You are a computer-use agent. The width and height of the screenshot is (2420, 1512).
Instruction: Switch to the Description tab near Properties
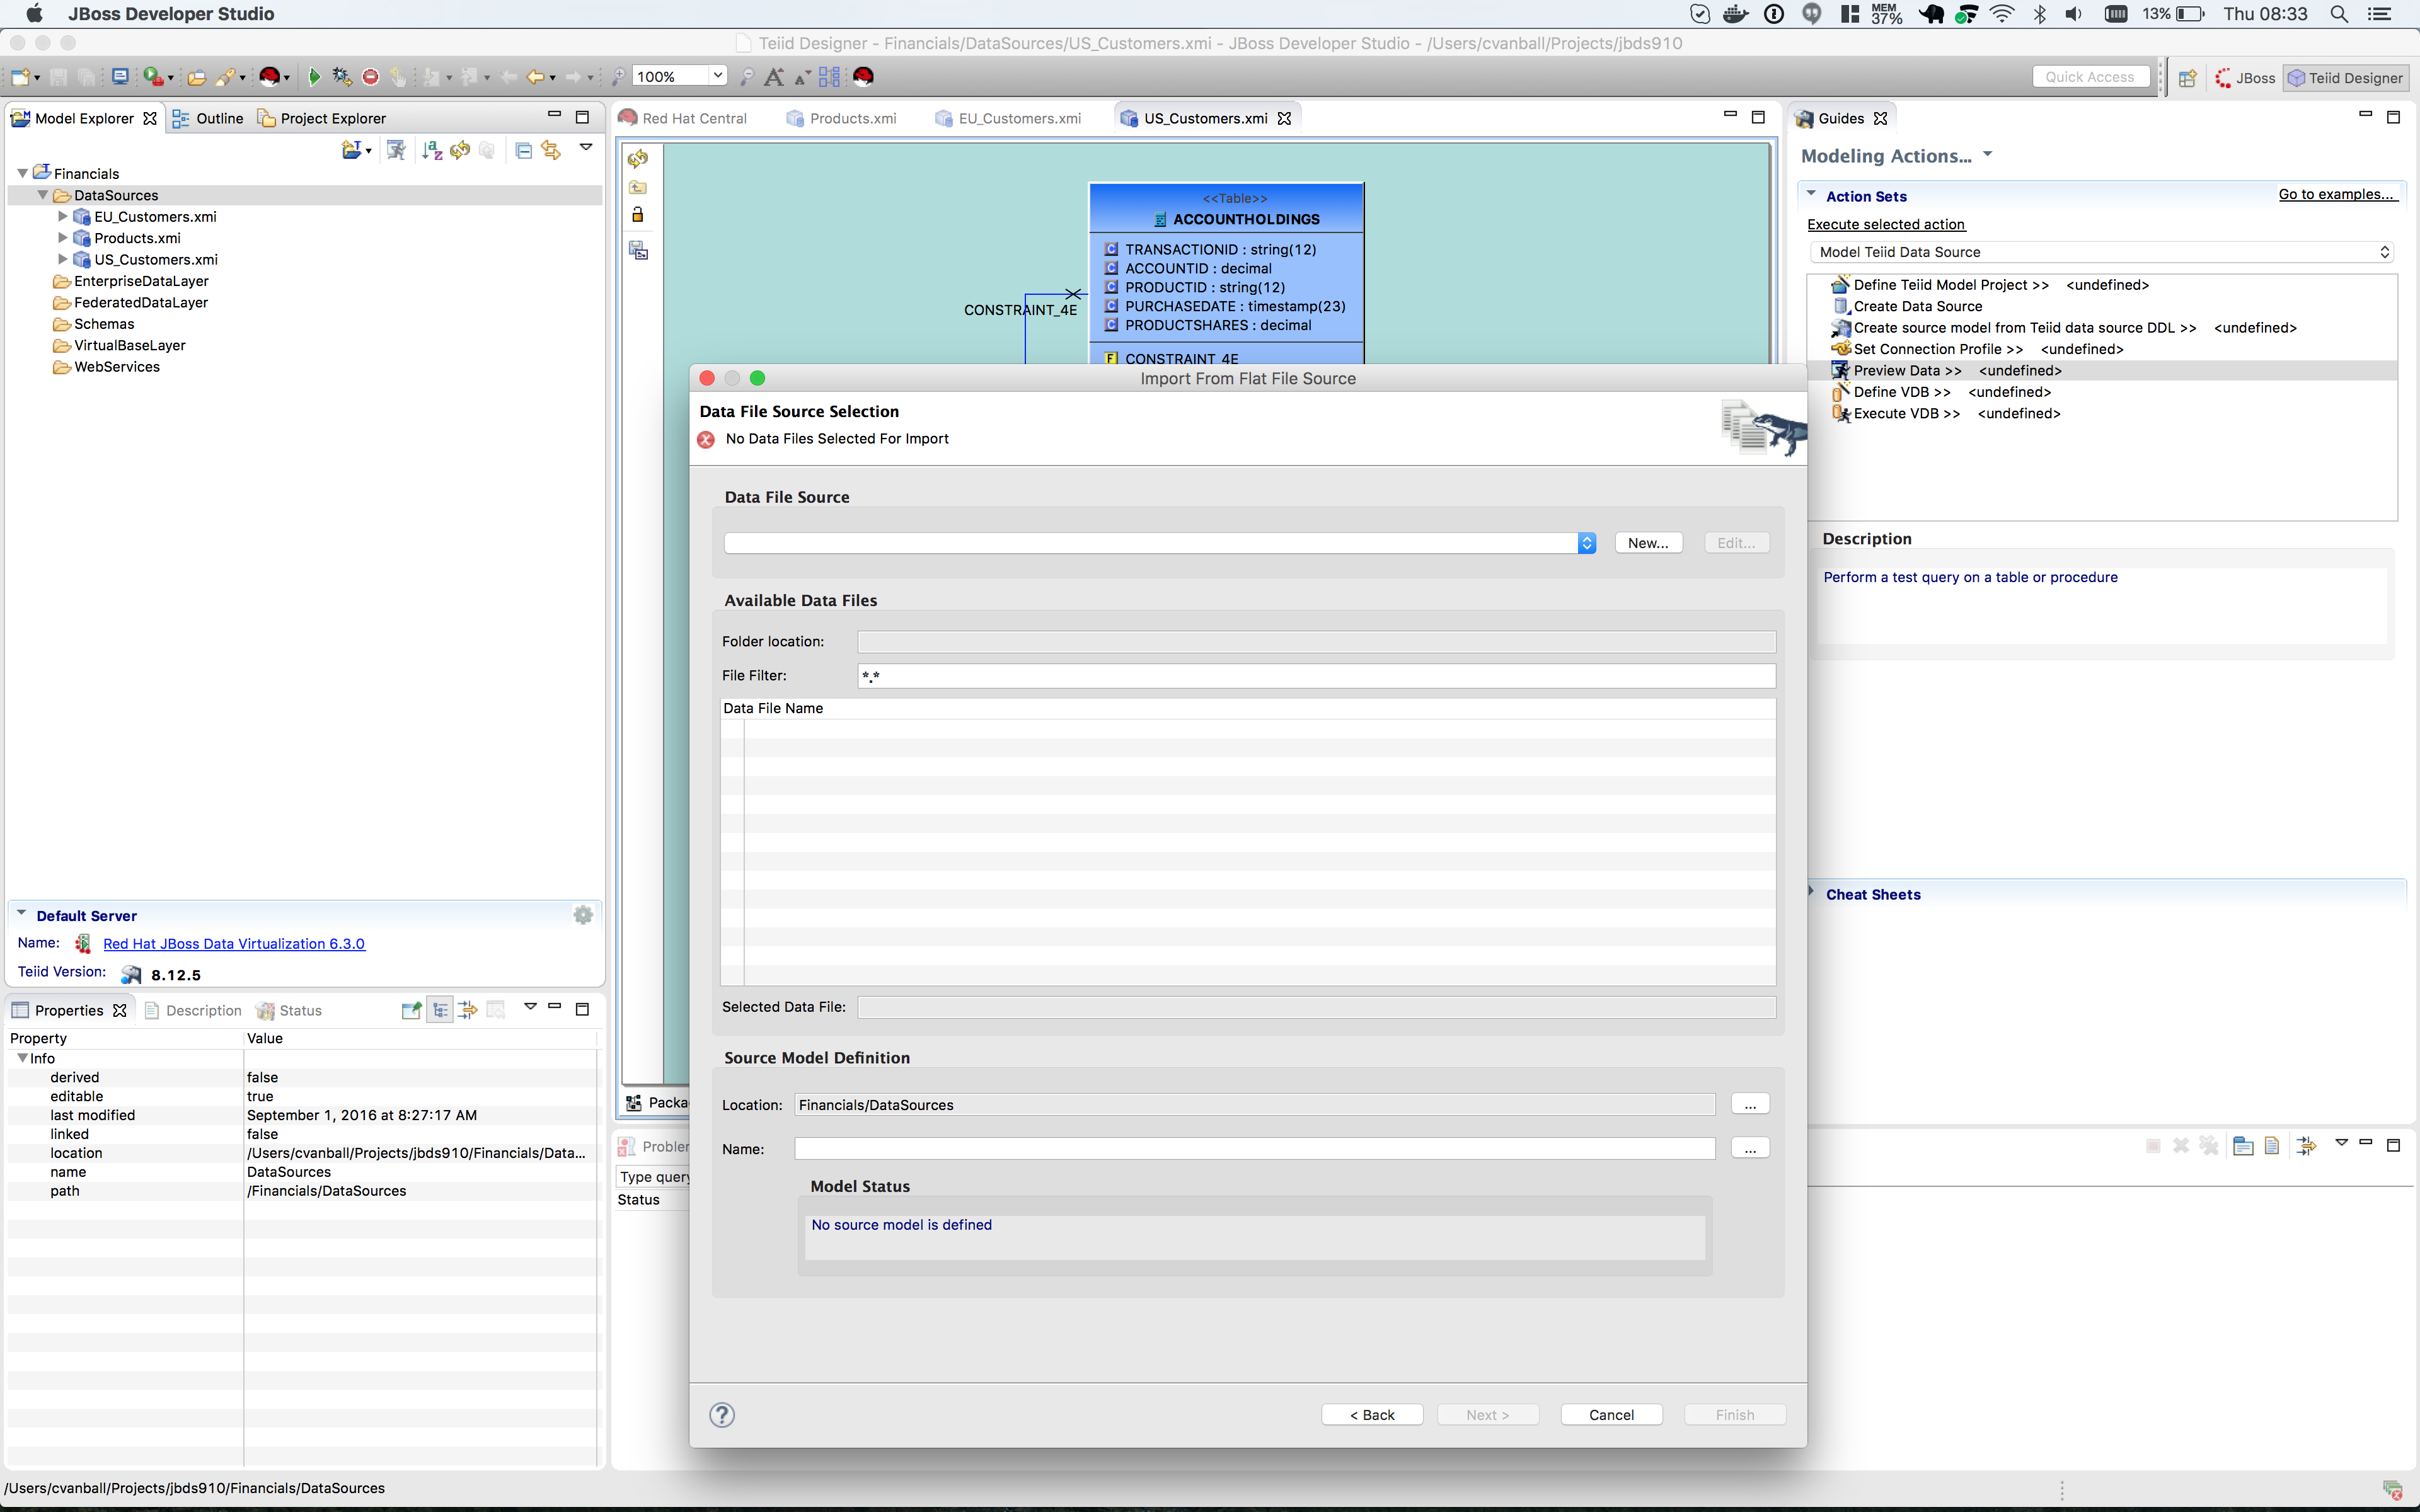203,1010
